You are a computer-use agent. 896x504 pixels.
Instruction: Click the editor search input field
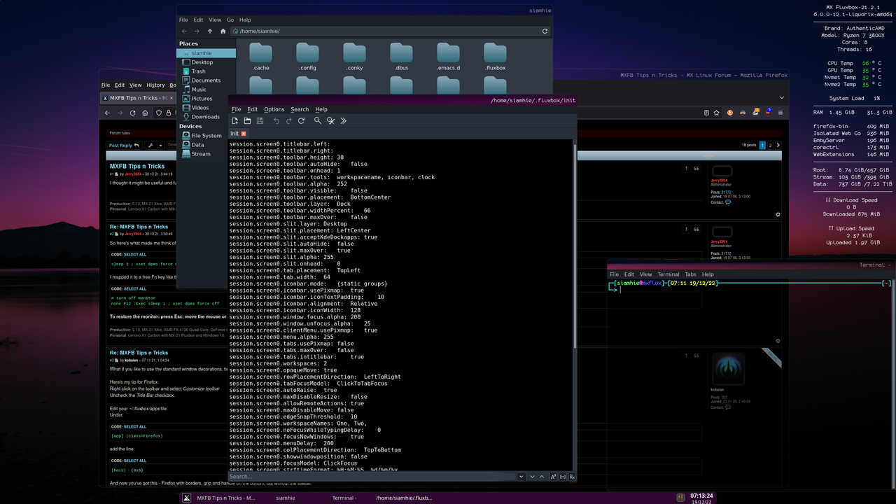372,477
